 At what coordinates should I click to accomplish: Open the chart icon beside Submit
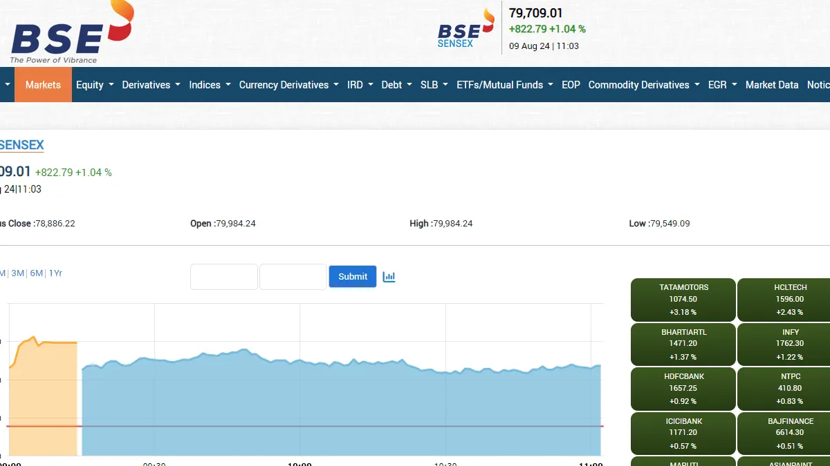tap(389, 277)
